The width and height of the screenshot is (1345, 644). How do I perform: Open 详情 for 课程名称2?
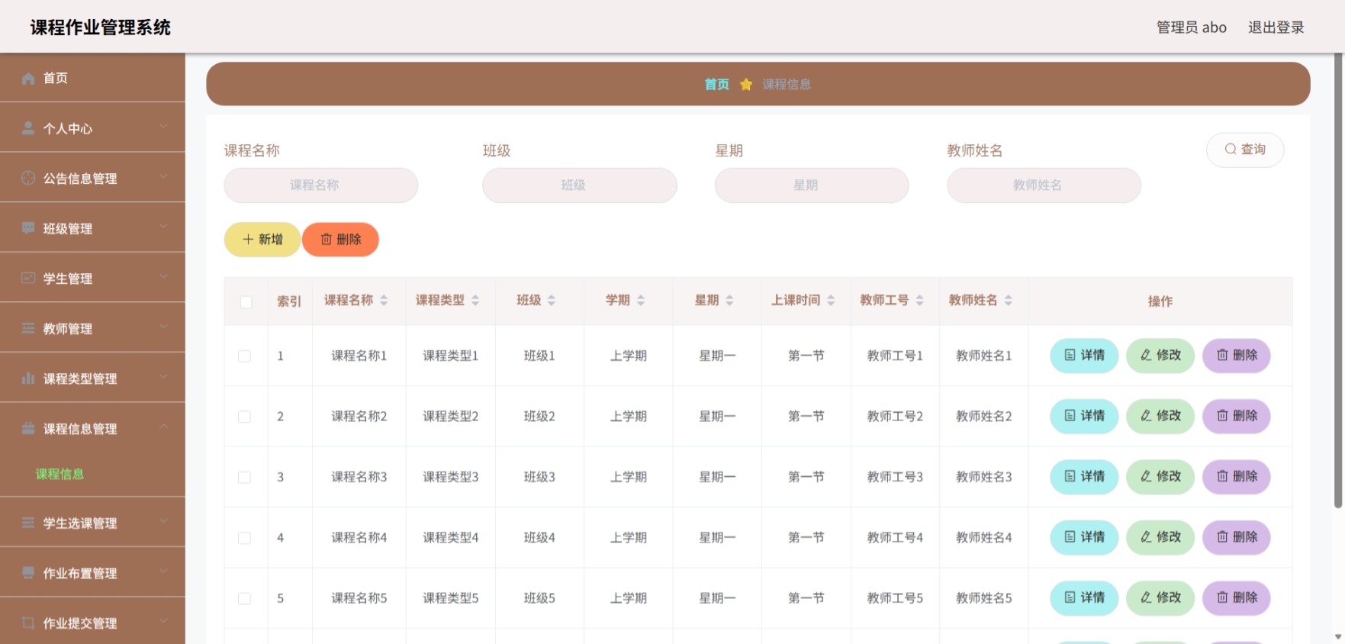point(1084,416)
